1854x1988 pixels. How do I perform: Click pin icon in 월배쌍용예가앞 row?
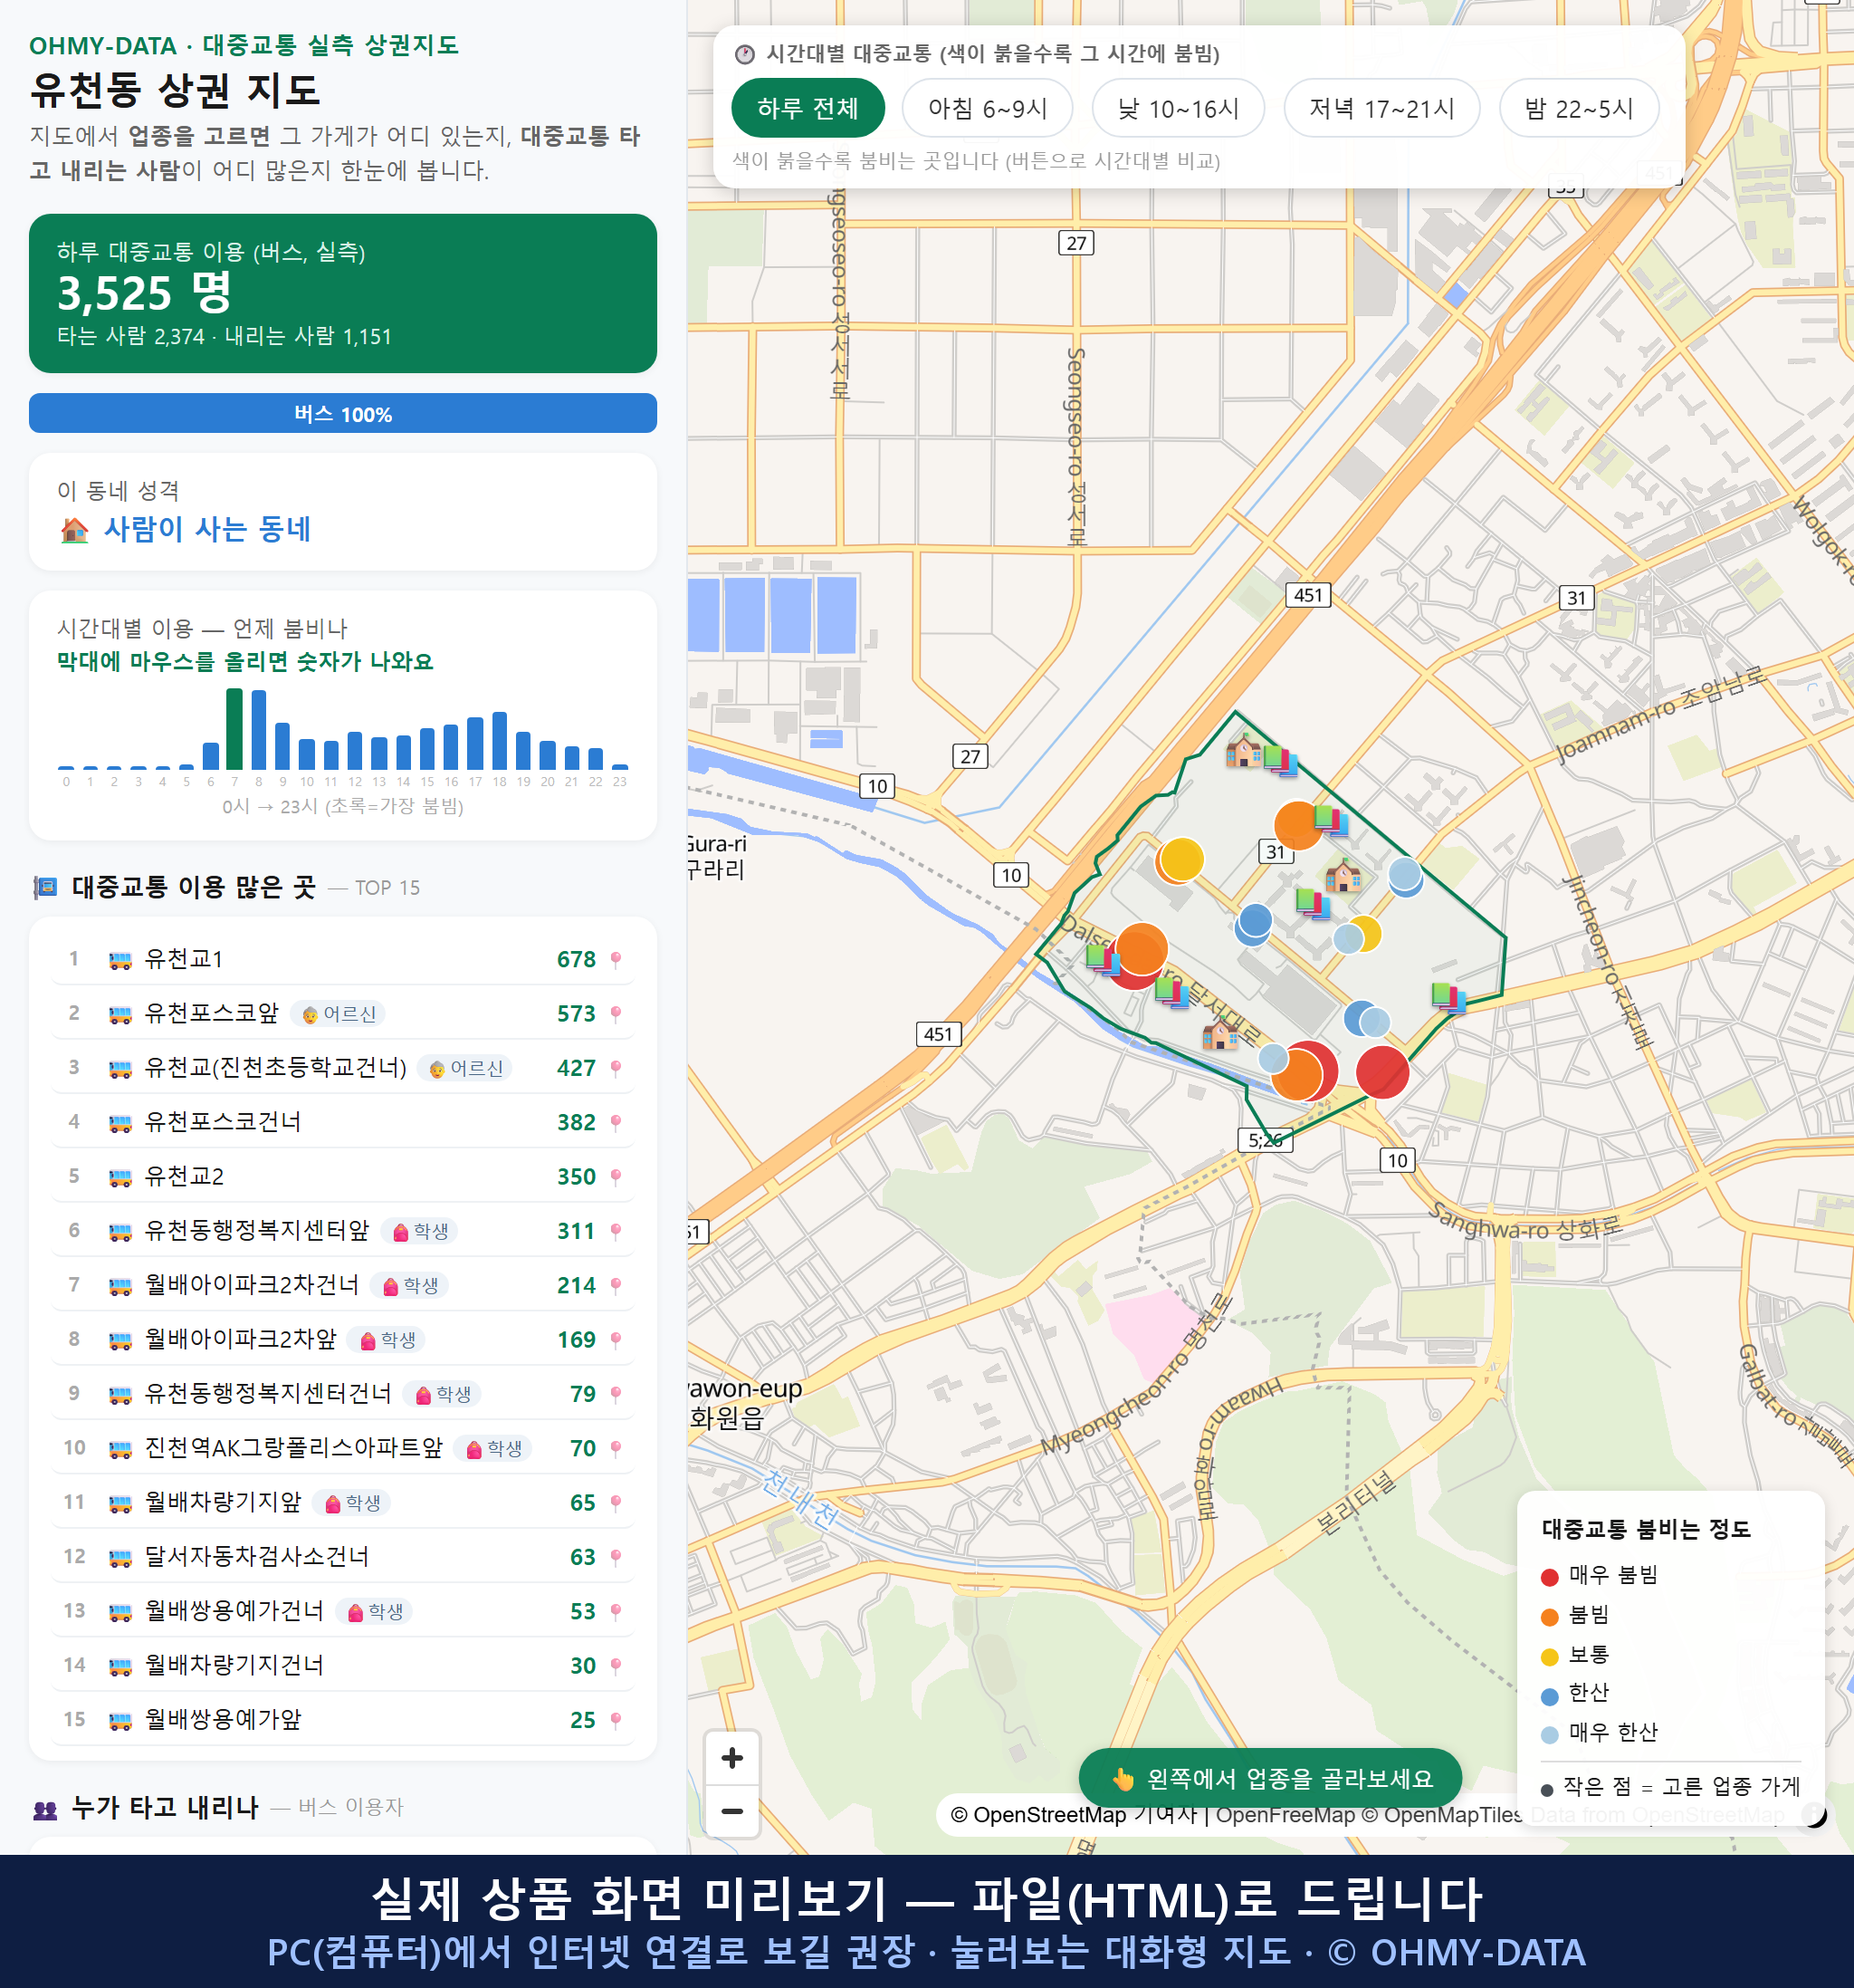tap(616, 1720)
